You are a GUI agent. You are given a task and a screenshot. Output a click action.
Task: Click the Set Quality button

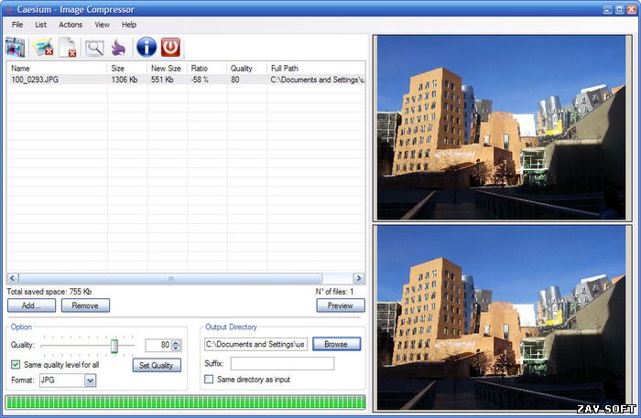(x=157, y=365)
